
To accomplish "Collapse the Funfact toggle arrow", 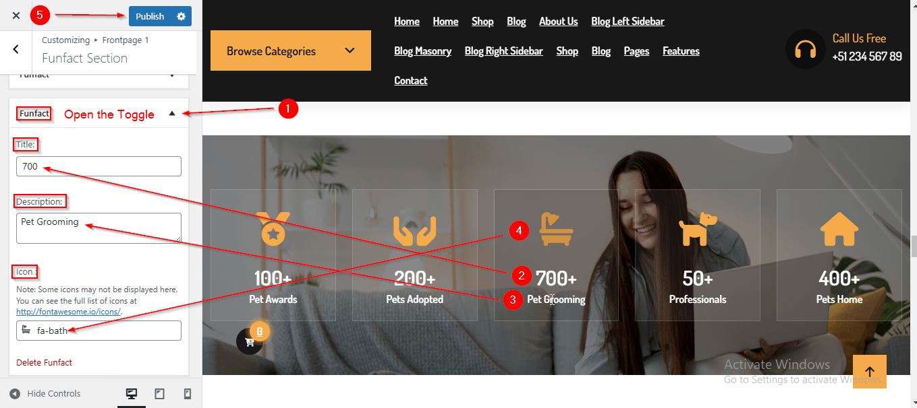I will (x=171, y=114).
